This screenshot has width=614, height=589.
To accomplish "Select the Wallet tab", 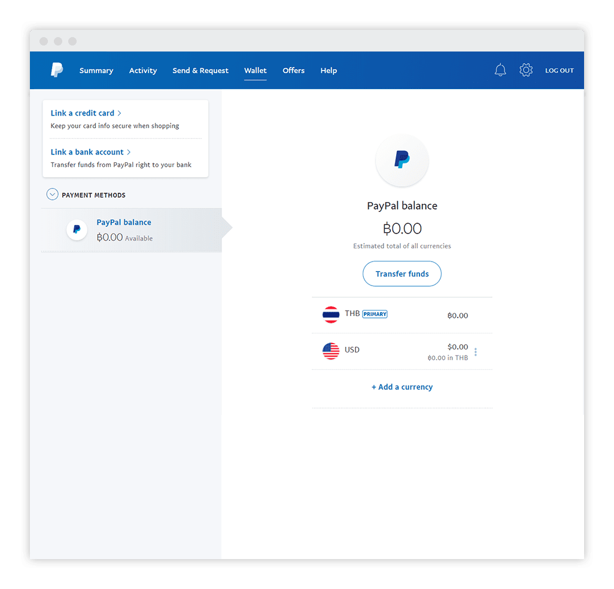I will 256,71.
